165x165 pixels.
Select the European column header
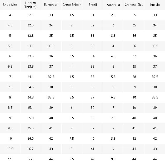[51, 5]
